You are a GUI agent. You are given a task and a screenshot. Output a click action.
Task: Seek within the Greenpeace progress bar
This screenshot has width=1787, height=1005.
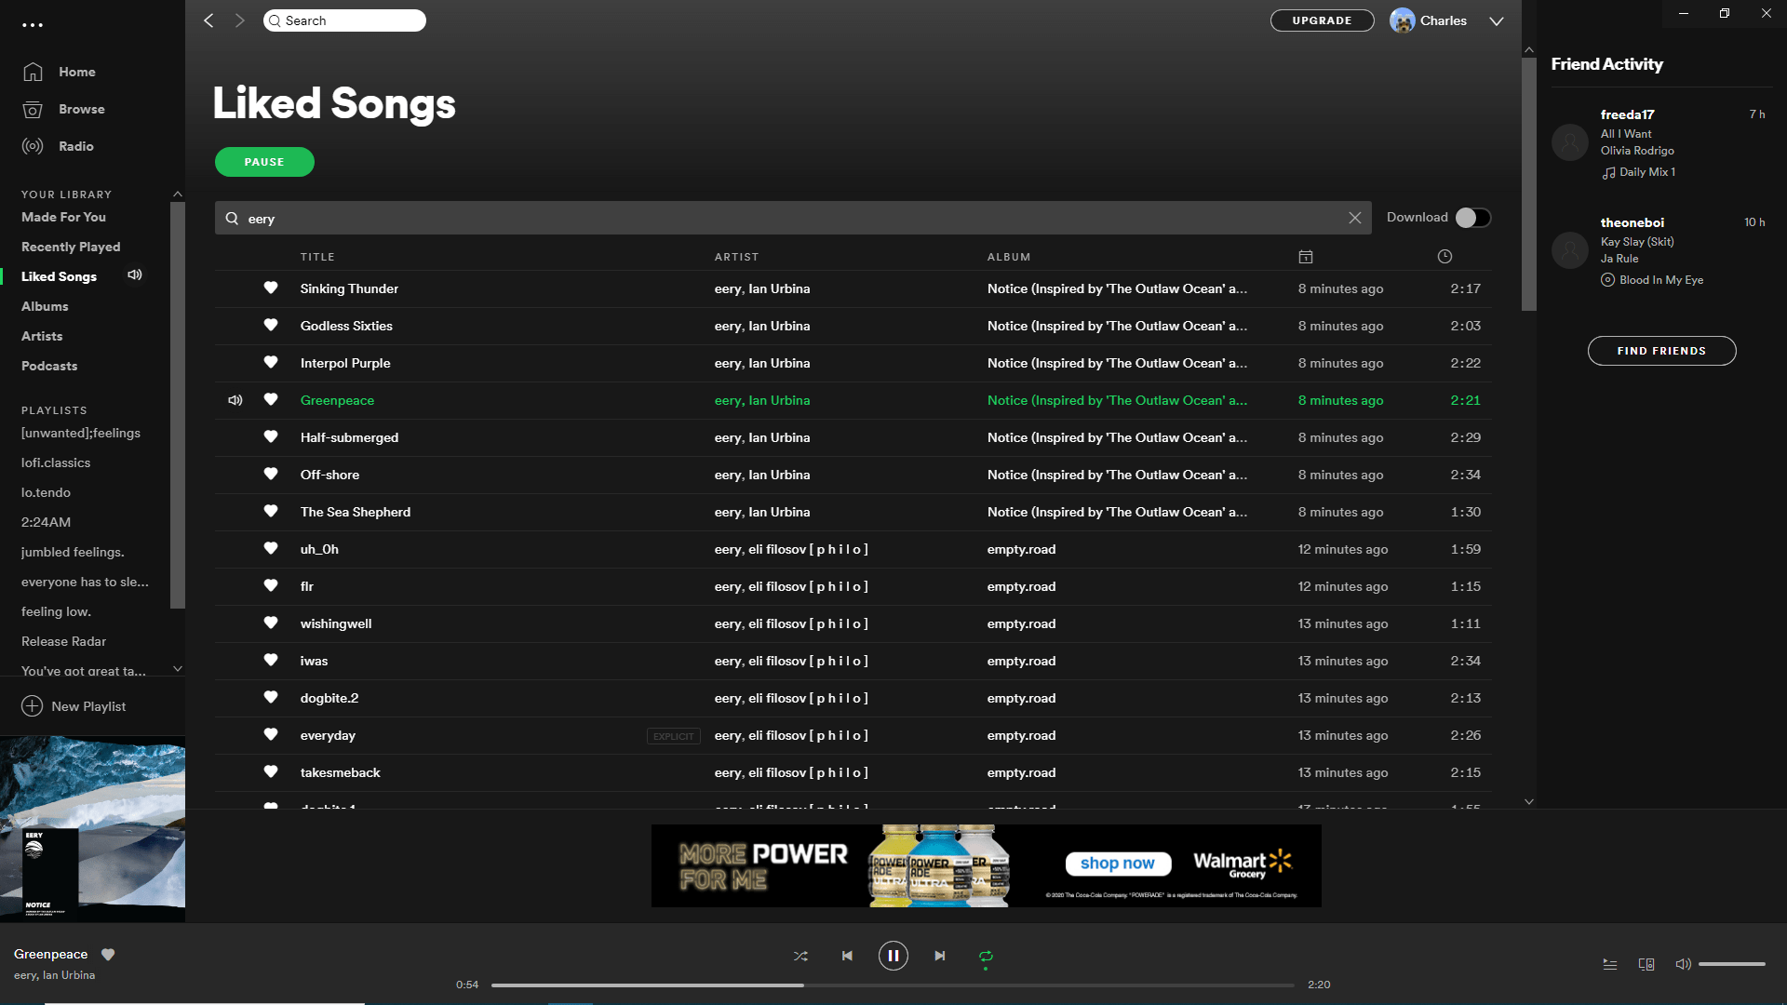tap(893, 985)
